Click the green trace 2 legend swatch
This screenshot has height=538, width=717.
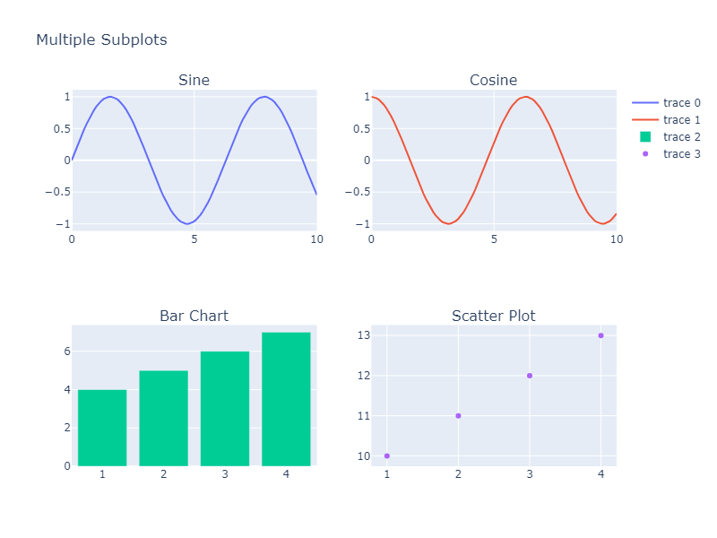[646, 137]
